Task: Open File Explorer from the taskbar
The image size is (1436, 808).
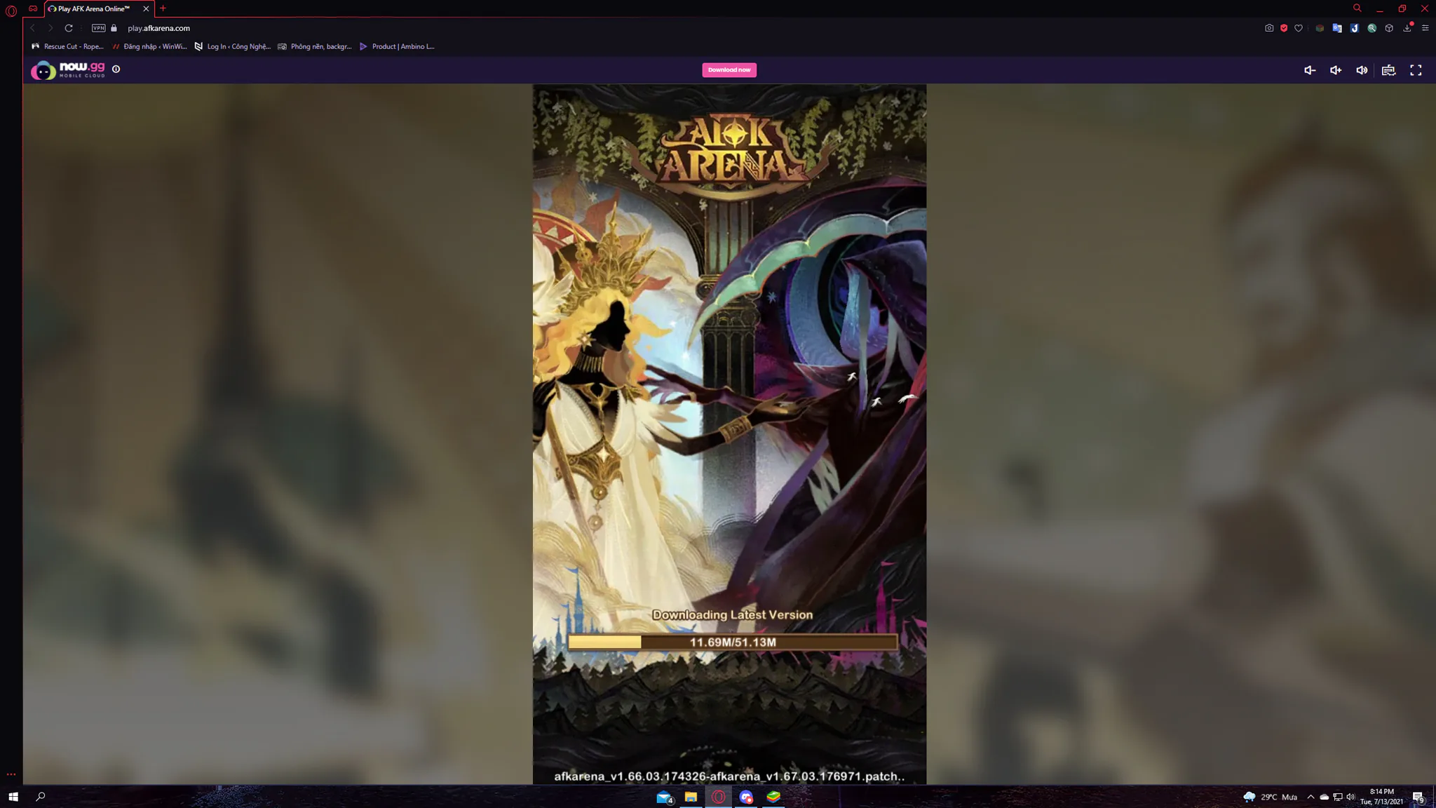Action: tap(691, 797)
